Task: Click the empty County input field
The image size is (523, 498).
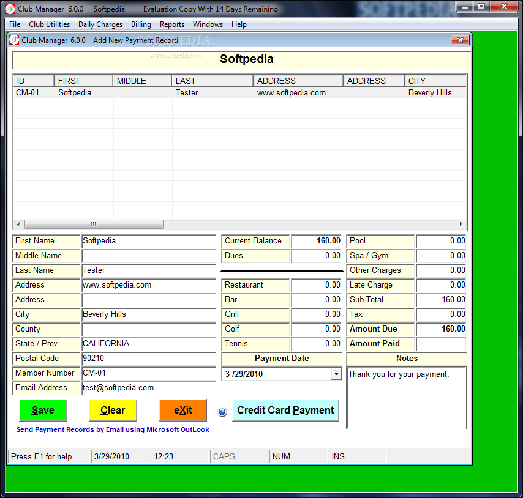Action: [x=149, y=329]
